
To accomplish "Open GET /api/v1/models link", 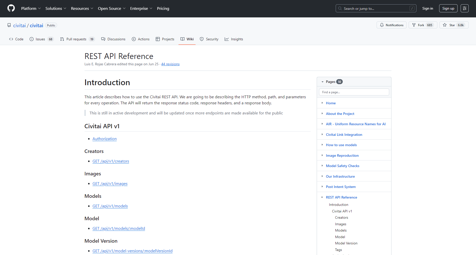I will tap(110, 206).
